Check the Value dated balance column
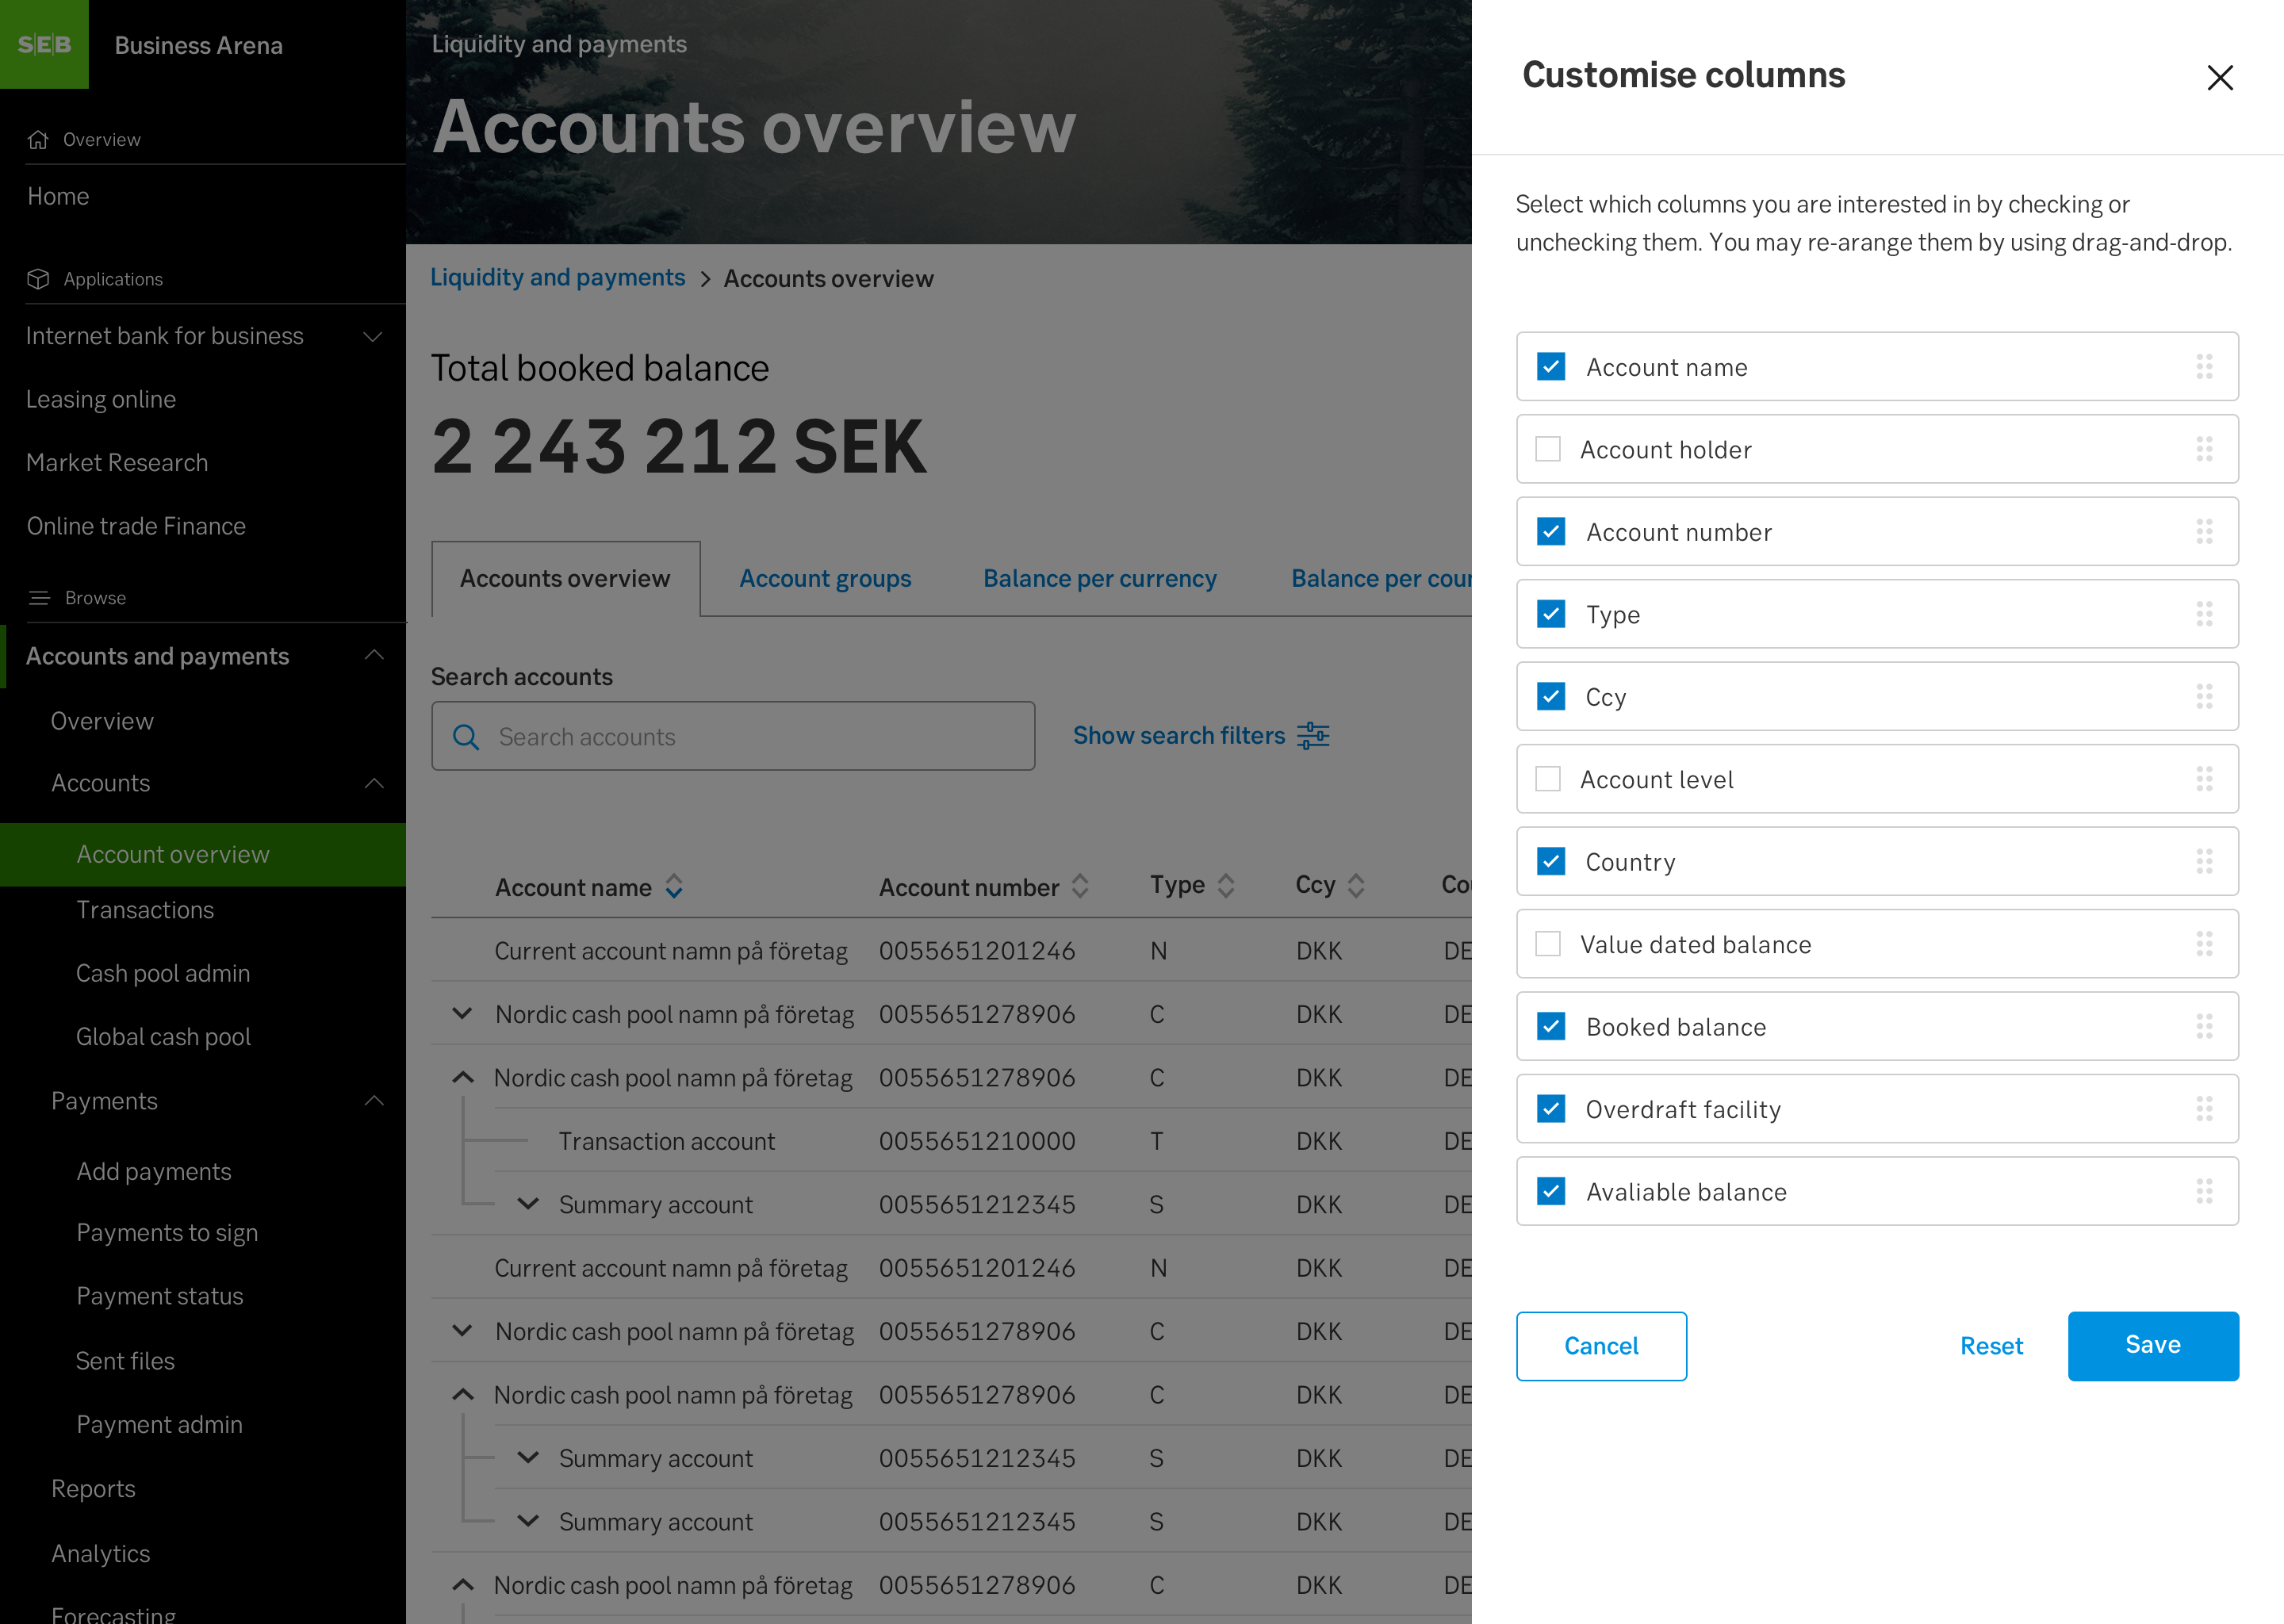This screenshot has height=1624, width=2284. (1549, 944)
